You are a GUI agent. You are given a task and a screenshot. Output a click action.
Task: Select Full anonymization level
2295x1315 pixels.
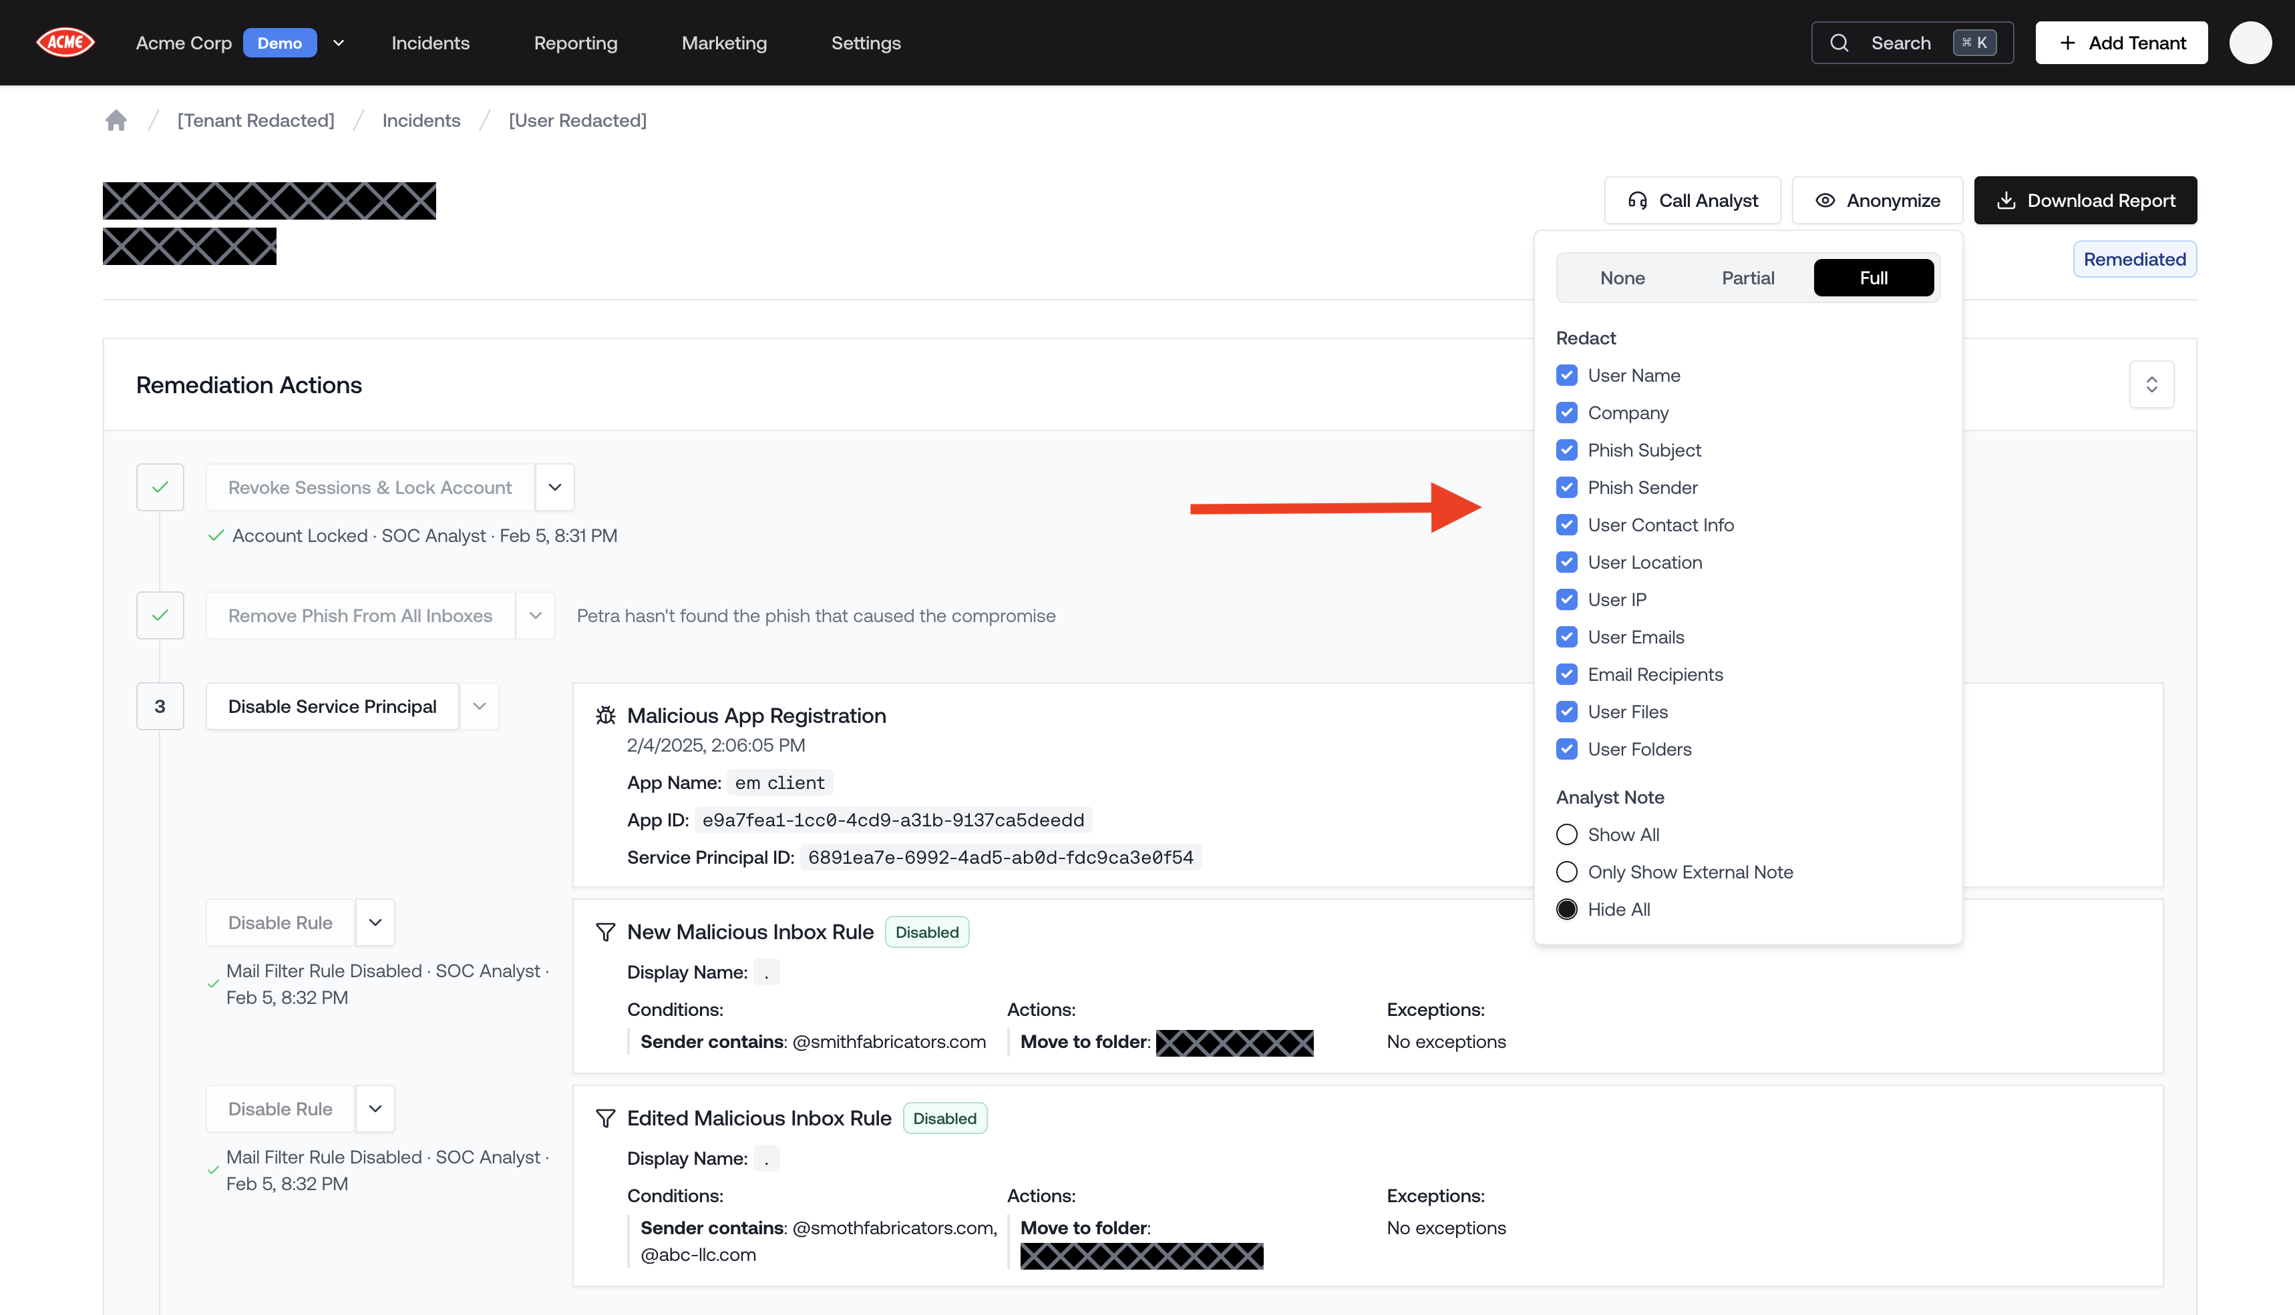[1873, 277]
